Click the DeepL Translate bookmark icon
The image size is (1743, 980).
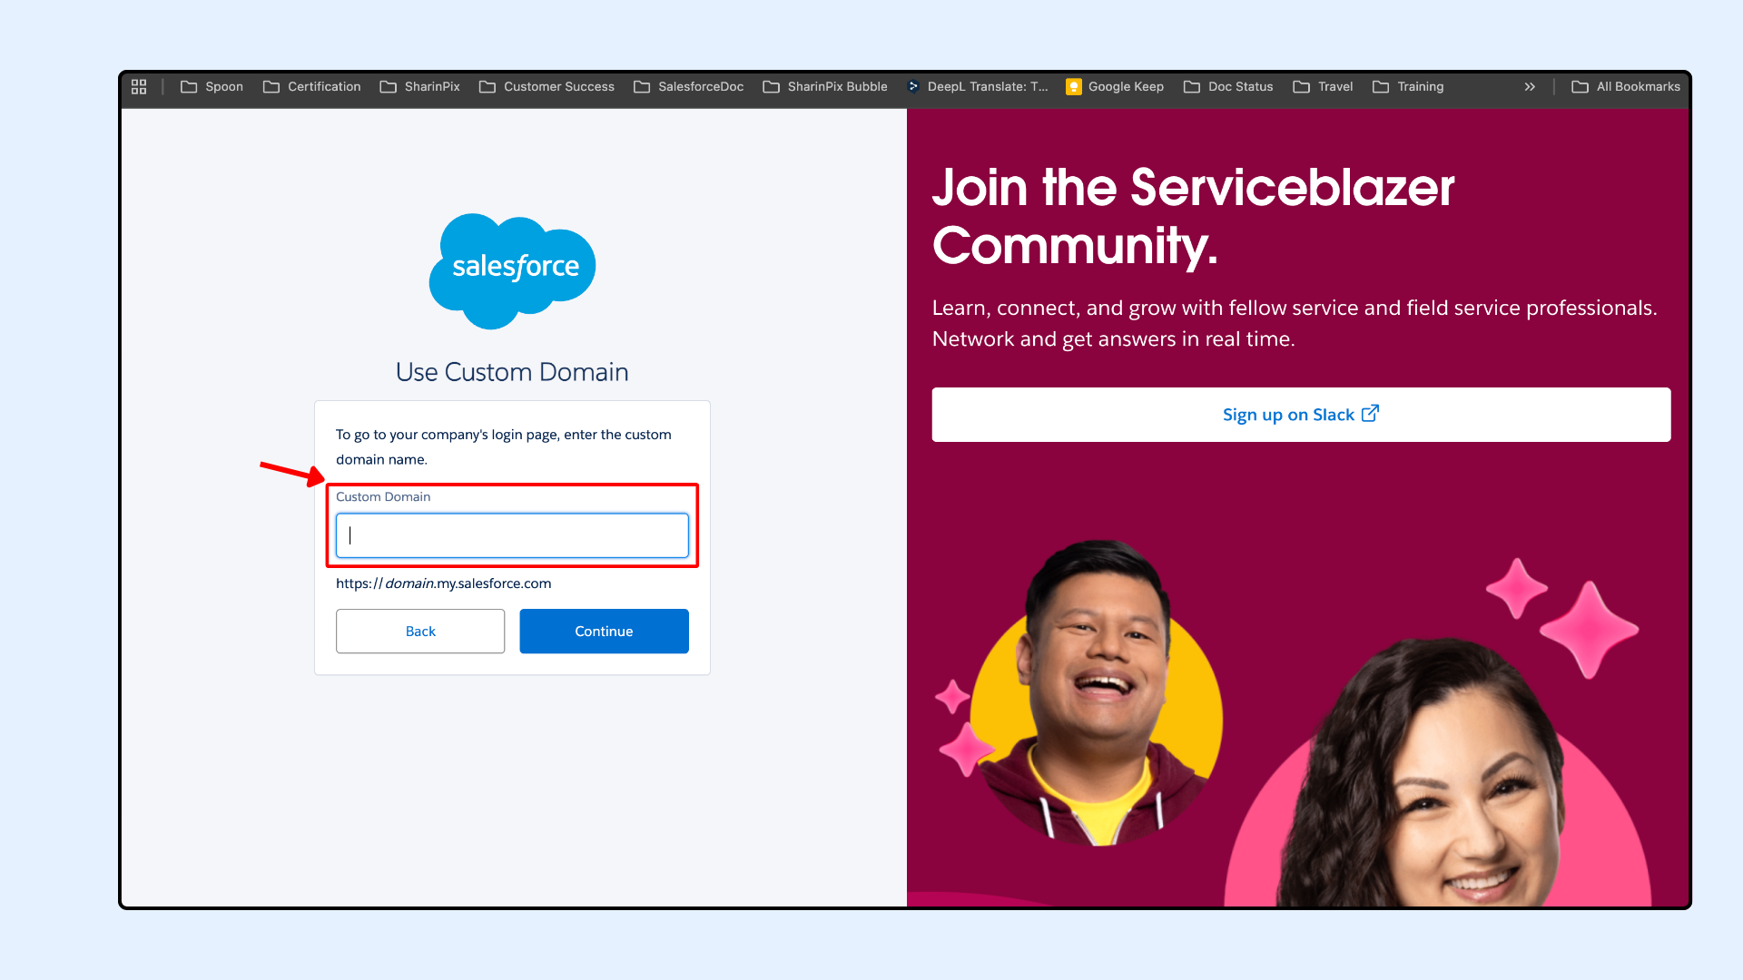[x=913, y=87]
